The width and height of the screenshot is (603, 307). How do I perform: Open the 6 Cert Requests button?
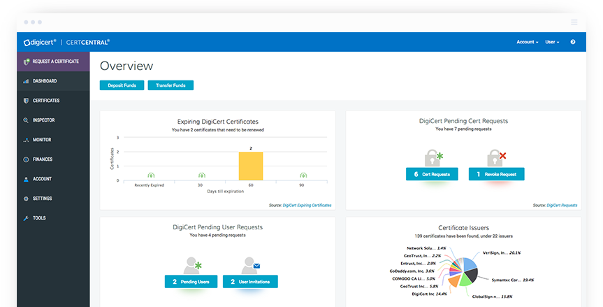pos(432,174)
